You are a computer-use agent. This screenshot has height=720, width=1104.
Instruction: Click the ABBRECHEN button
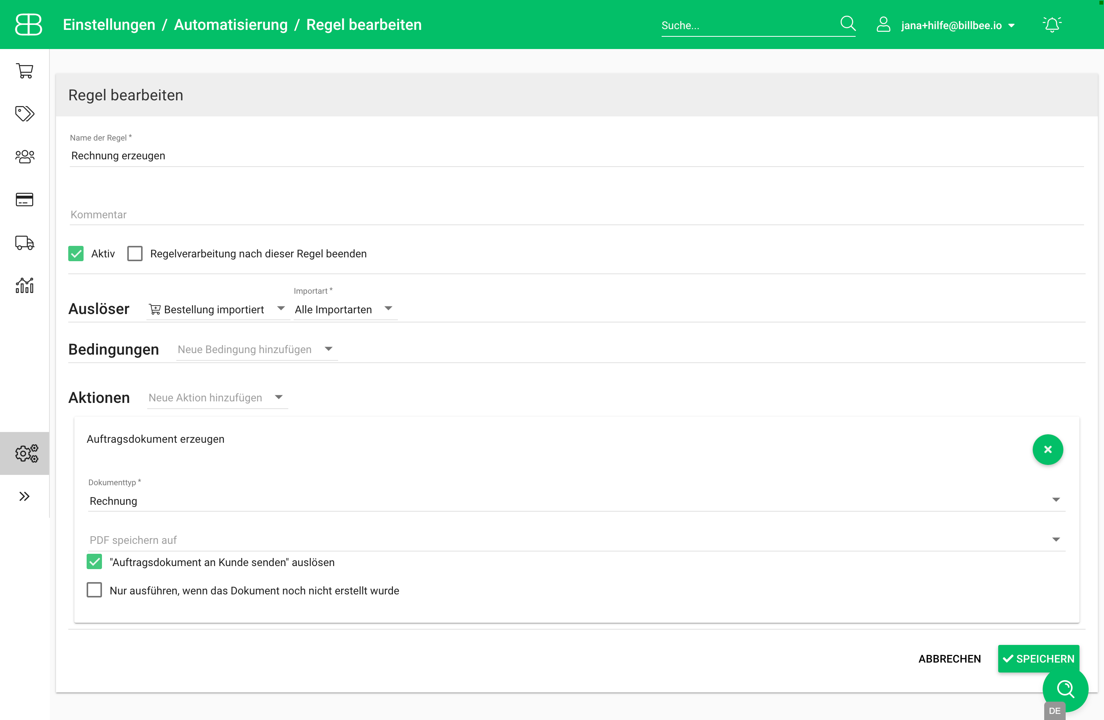tap(949, 658)
